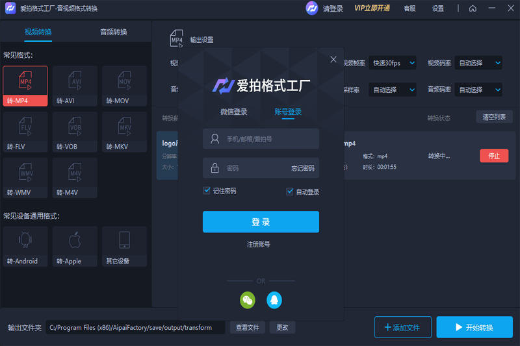
Task: Pick the MKV conversion format tile
Action: (124, 132)
